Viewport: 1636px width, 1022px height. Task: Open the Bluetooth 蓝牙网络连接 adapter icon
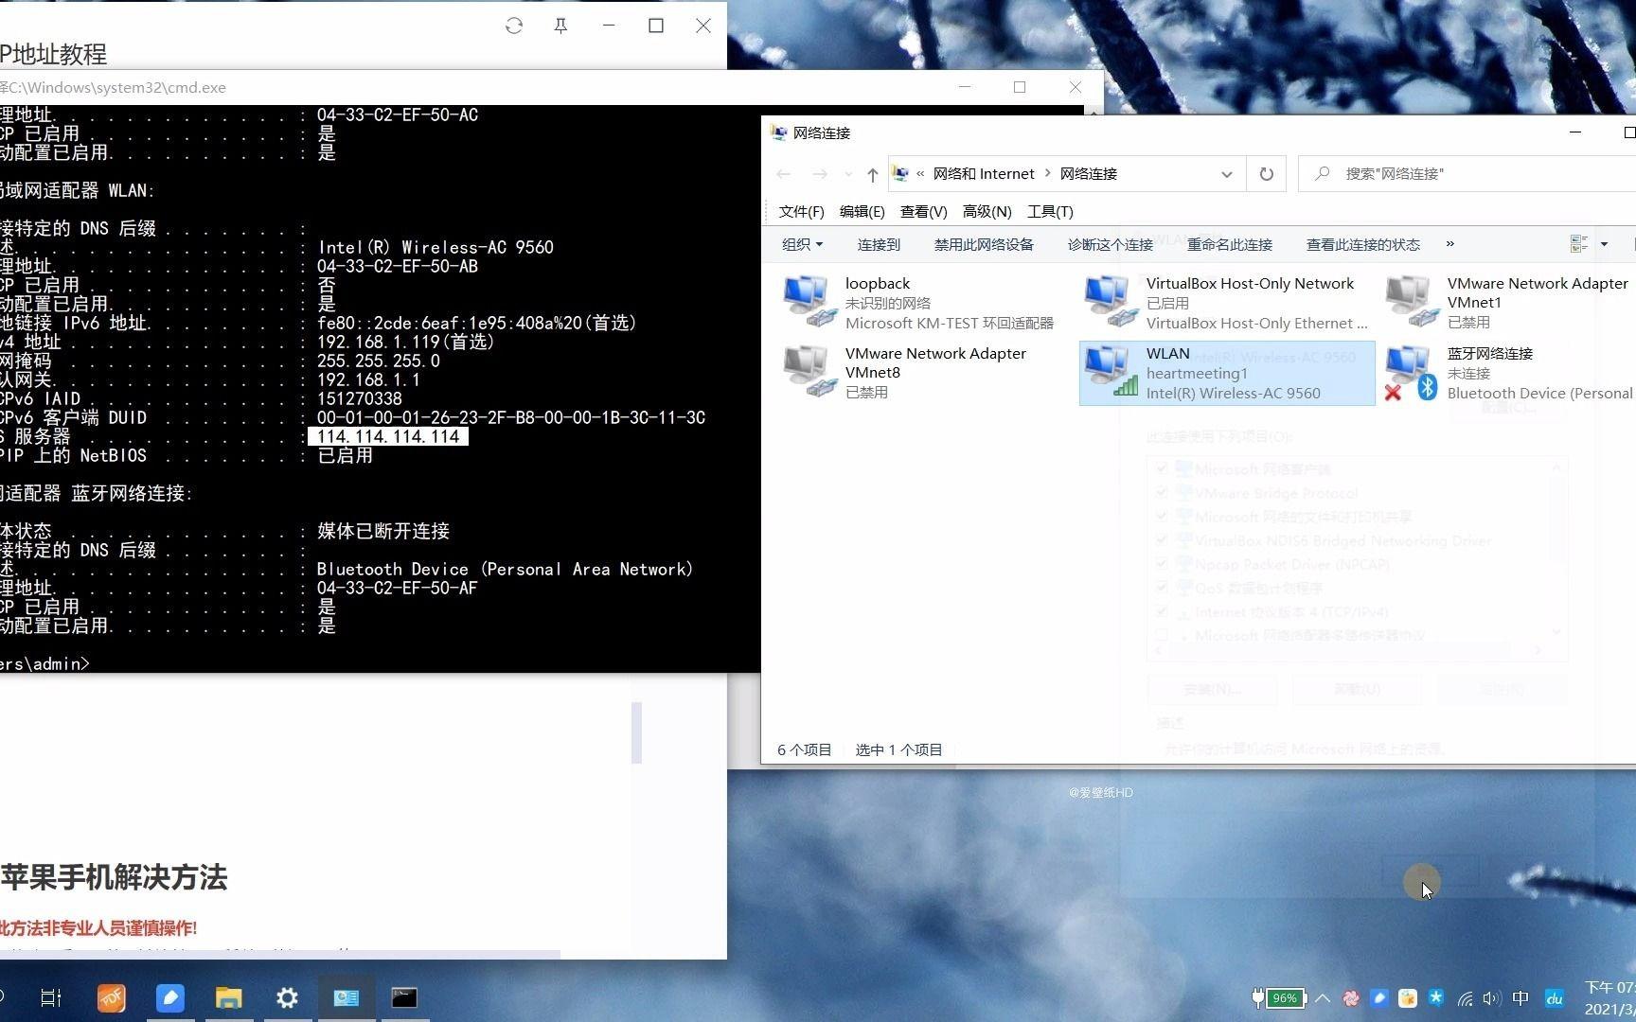click(x=1411, y=369)
